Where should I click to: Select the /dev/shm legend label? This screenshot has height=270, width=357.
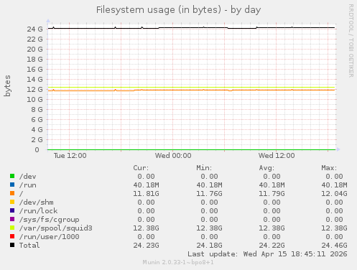coord(37,202)
